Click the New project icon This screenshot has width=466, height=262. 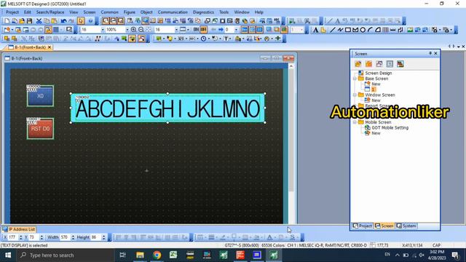tap(7, 21)
